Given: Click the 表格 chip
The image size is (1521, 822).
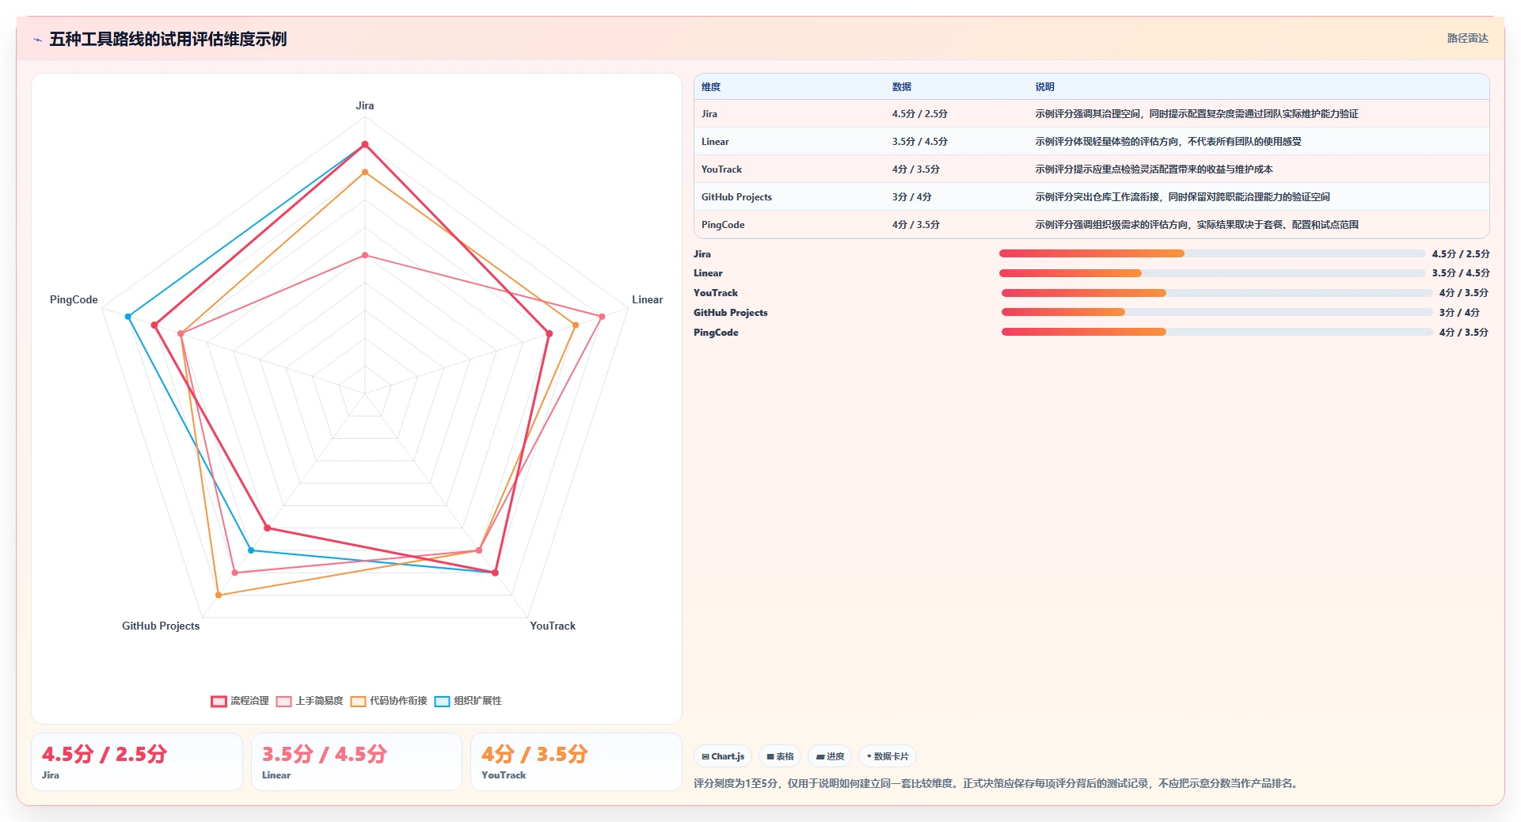Looking at the screenshot, I should tap(780, 756).
